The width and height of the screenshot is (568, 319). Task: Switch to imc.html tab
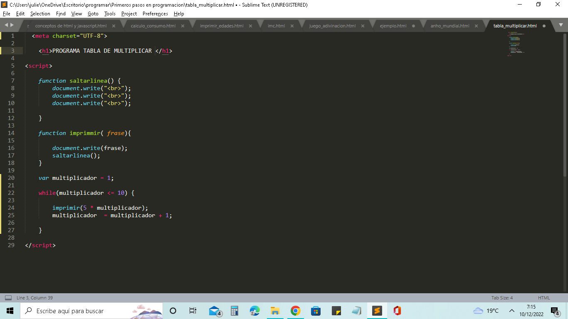[276, 26]
